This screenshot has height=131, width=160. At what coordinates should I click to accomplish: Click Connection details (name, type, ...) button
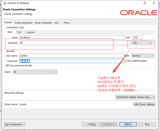(135, 97)
